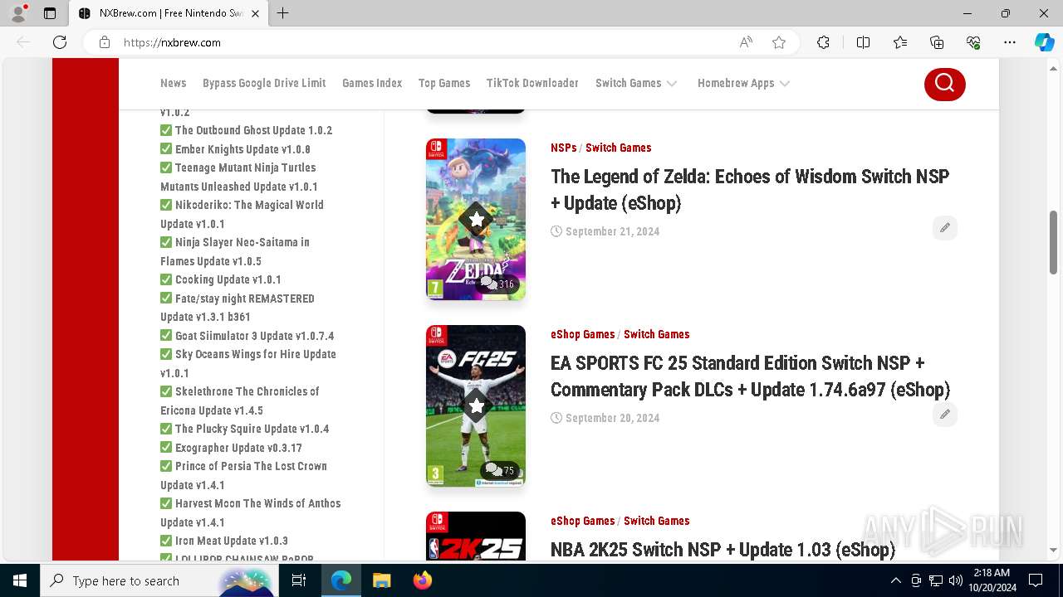
Task: Refresh the page with the reload icon
Action: 60,42
